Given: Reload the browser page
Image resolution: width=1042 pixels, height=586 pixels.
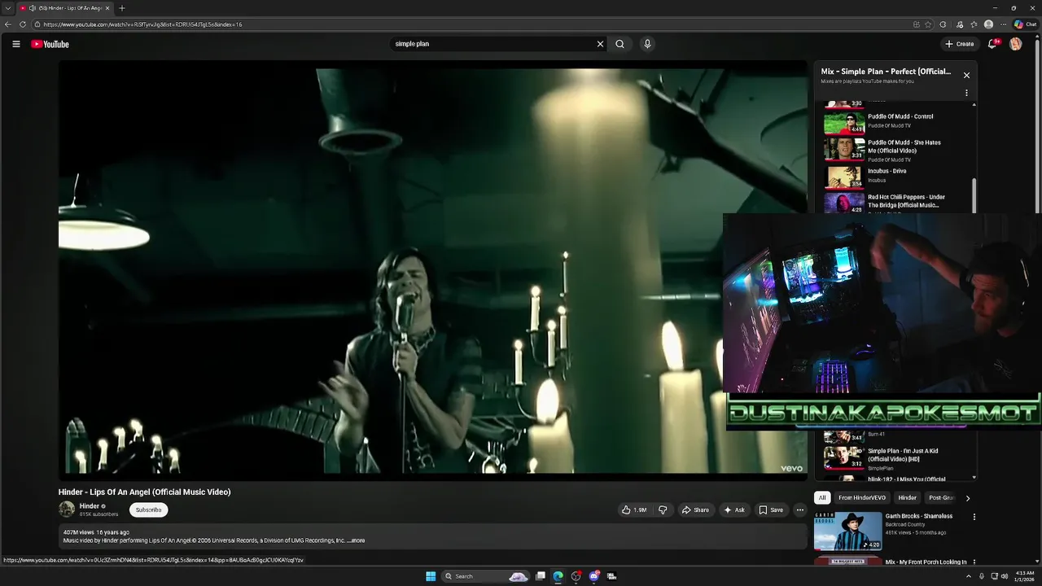Looking at the screenshot, I should pyautogui.click(x=23, y=24).
